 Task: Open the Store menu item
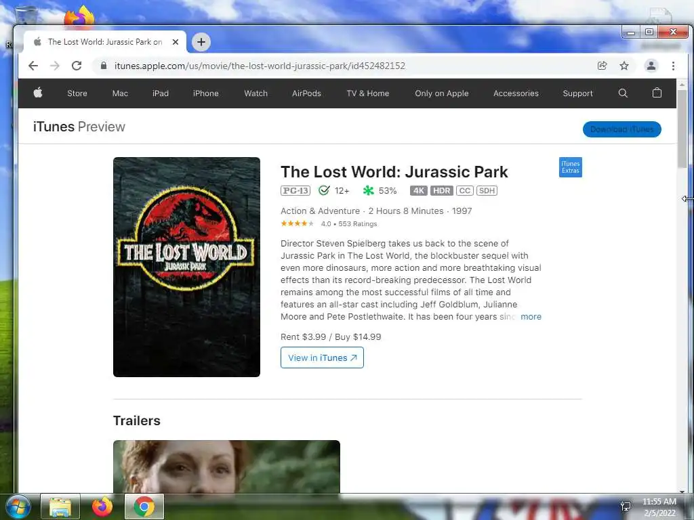(x=77, y=93)
